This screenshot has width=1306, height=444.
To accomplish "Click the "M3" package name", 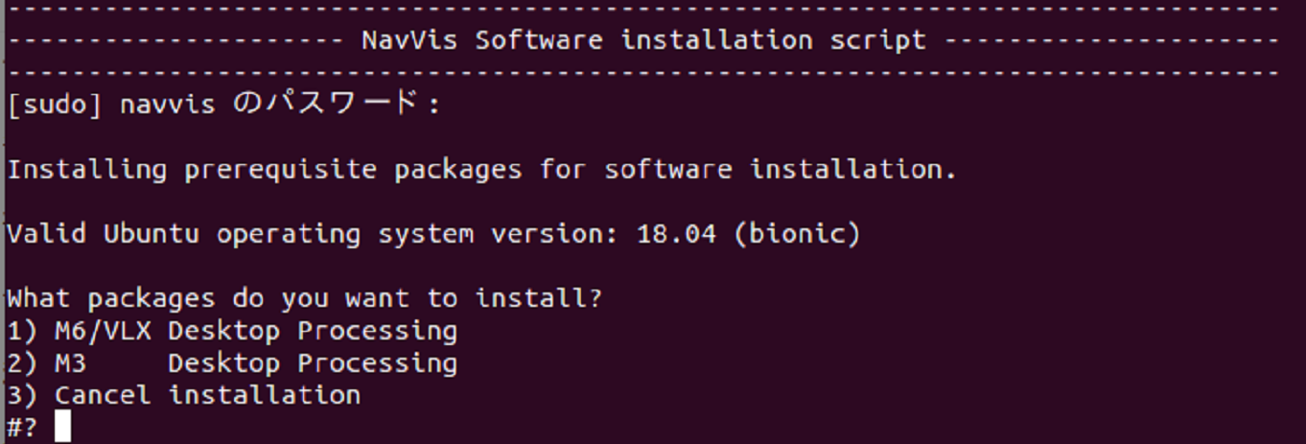I will tap(70, 363).
